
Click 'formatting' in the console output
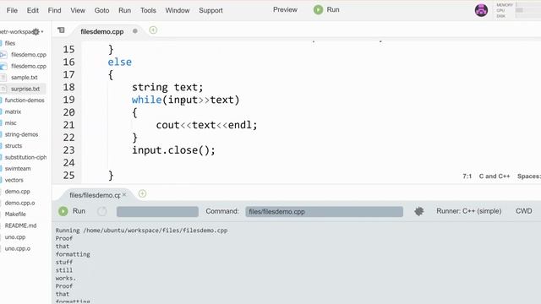pos(73,254)
